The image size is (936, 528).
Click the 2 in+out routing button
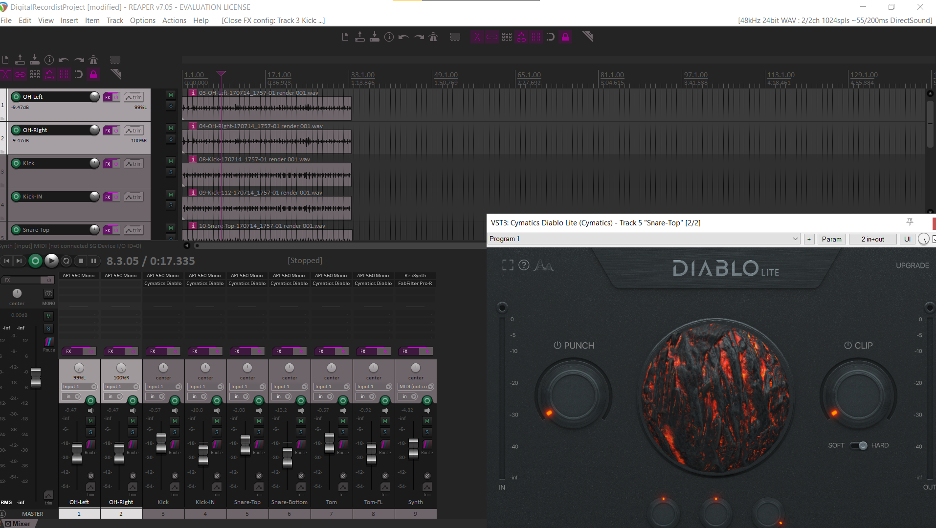coord(872,239)
